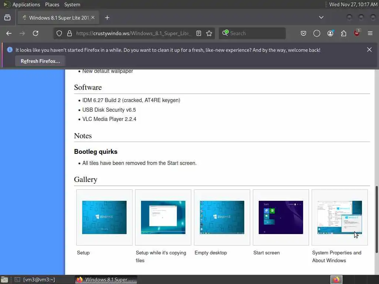Click the open circle toolbar icon
The image size is (379, 284).
[317, 33]
